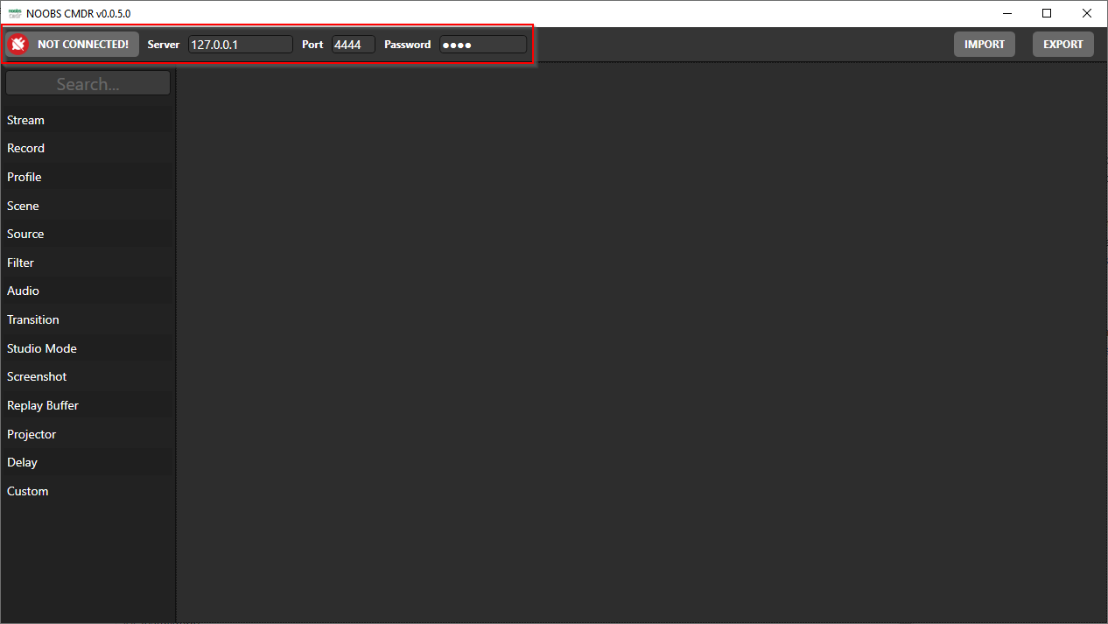The height and width of the screenshot is (624, 1108).
Task: Select the Studio Mode category
Action: point(88,348)
